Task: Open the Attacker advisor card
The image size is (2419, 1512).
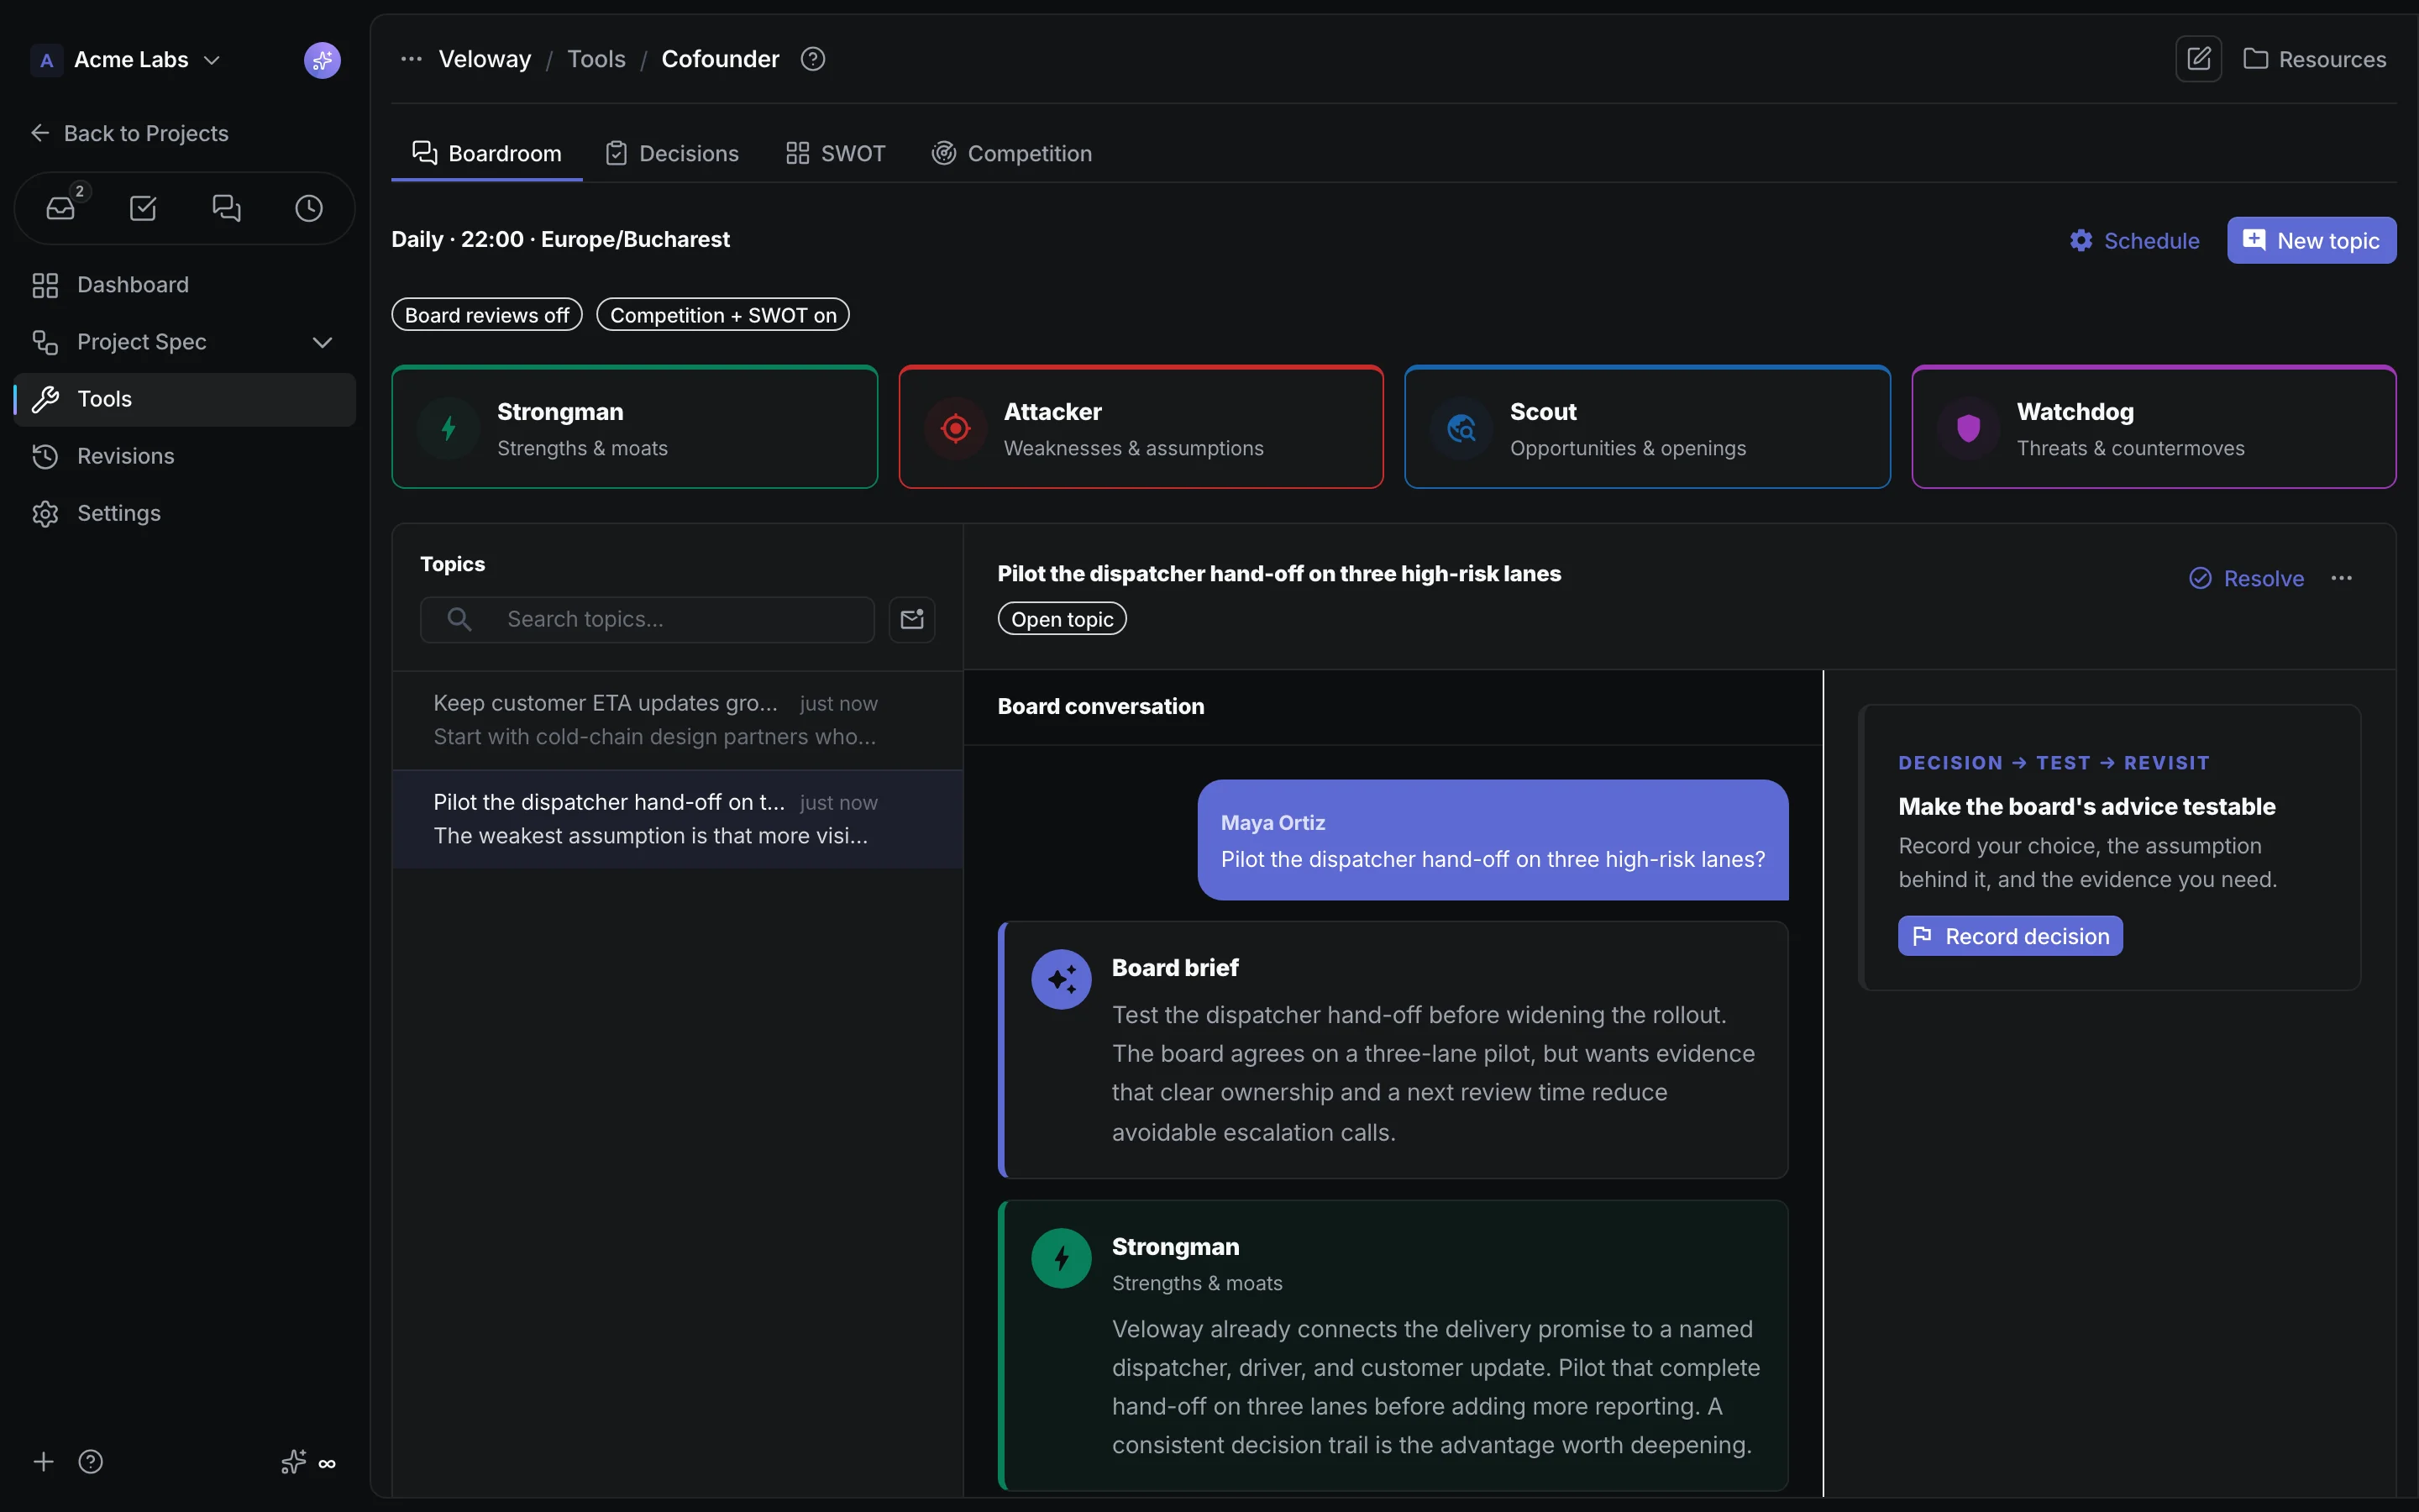Action: [x=1141, y=427]
